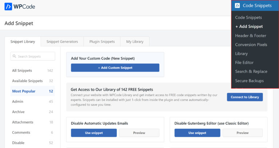Viewport: 279px width, 148px height.
Task: Switch to the My Library tab
Action: 135,41
